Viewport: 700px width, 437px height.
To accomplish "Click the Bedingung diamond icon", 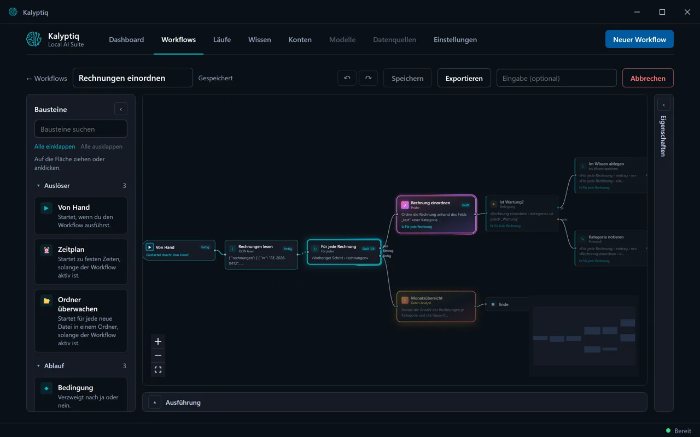I will point(46,388).
